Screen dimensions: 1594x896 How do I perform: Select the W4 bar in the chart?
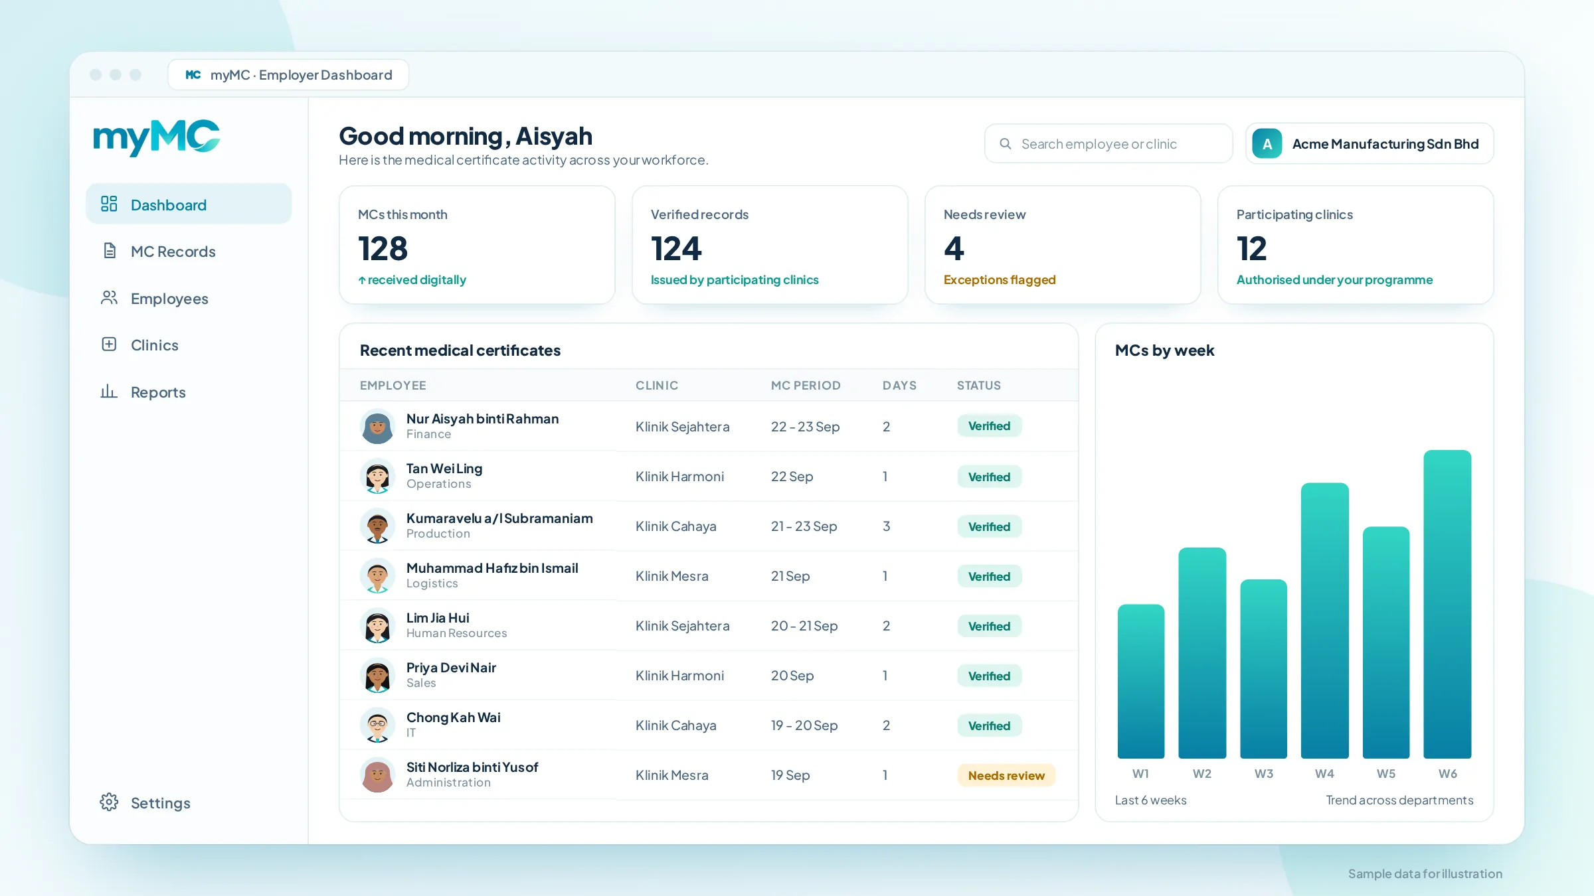tap(1325, 621)
